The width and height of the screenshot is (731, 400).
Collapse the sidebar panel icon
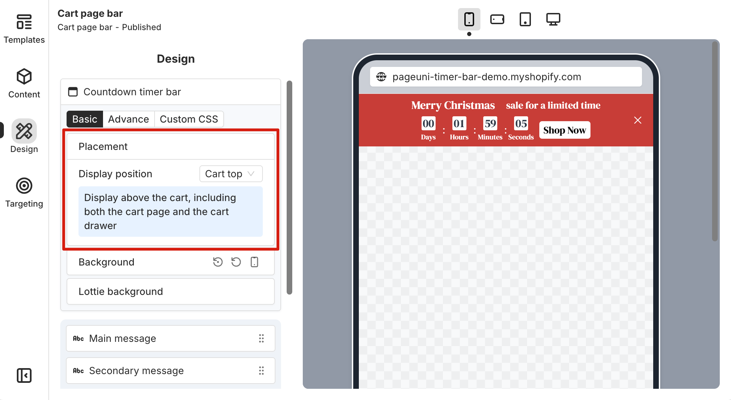[x=24, y=375]
